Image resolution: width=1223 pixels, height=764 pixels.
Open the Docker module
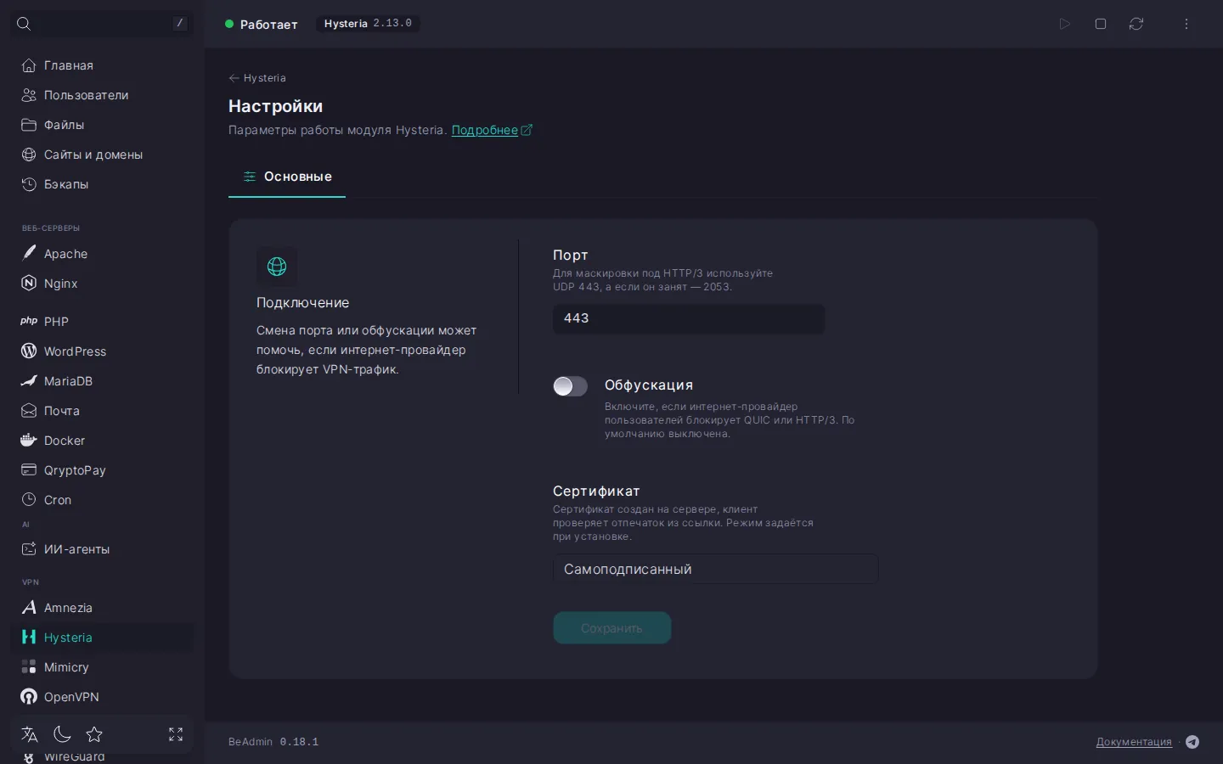tap(102, 441)
